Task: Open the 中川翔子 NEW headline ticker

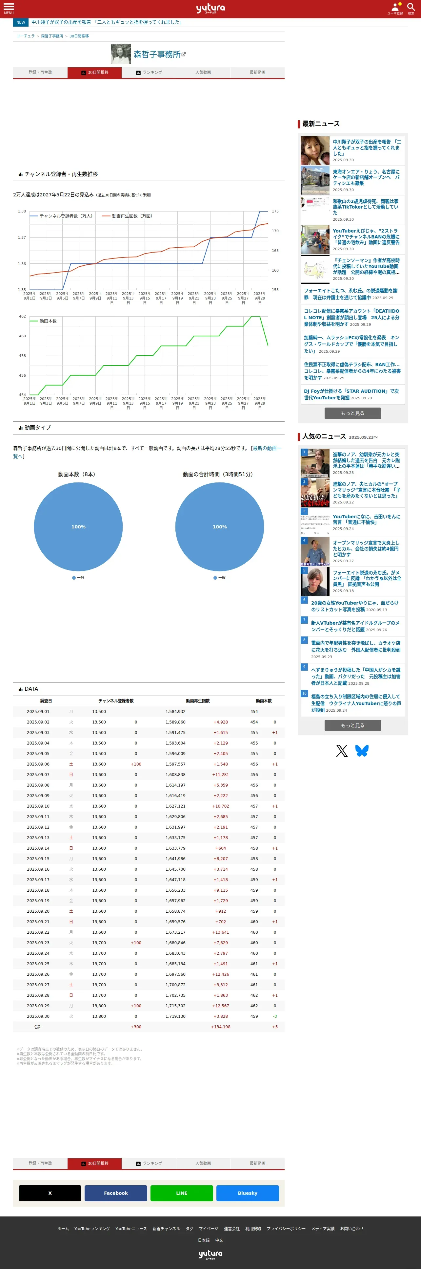Action: (x=107, y=22)
